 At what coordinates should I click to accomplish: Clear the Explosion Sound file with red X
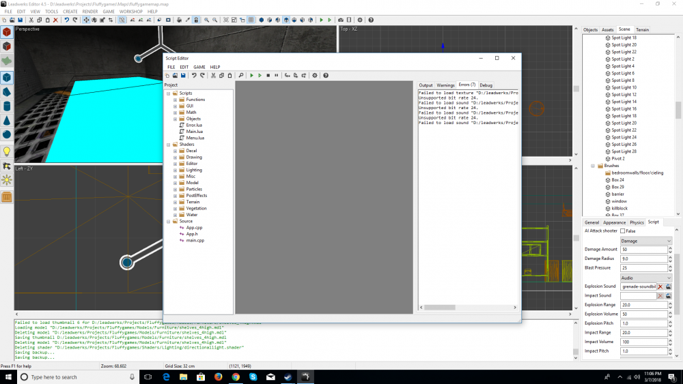coord(660,287)
